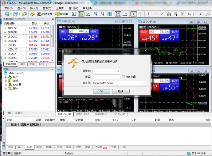Open the 图表 (Charts) menu
Screen dimensions: 212x156
click(x=47, y=8)
